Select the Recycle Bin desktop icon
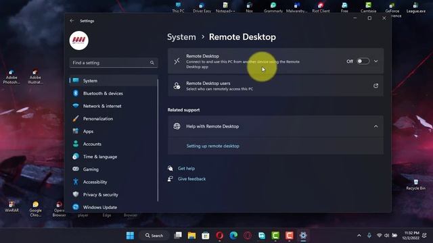Viewport: 433px width, 243px height. click(415, 184)
